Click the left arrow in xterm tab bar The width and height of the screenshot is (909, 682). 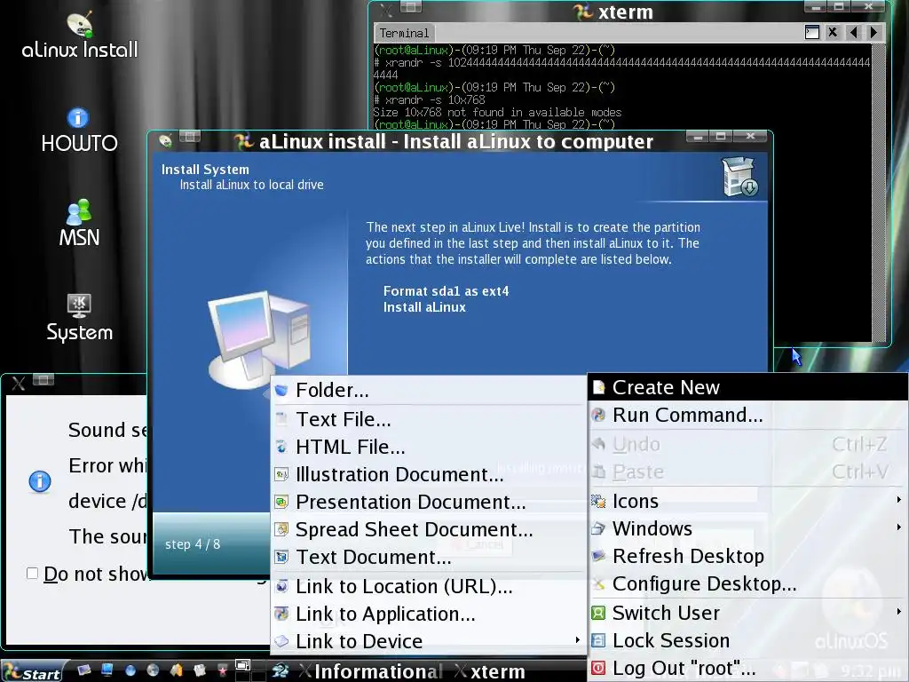pyautogui.click(x=853, y=33)
